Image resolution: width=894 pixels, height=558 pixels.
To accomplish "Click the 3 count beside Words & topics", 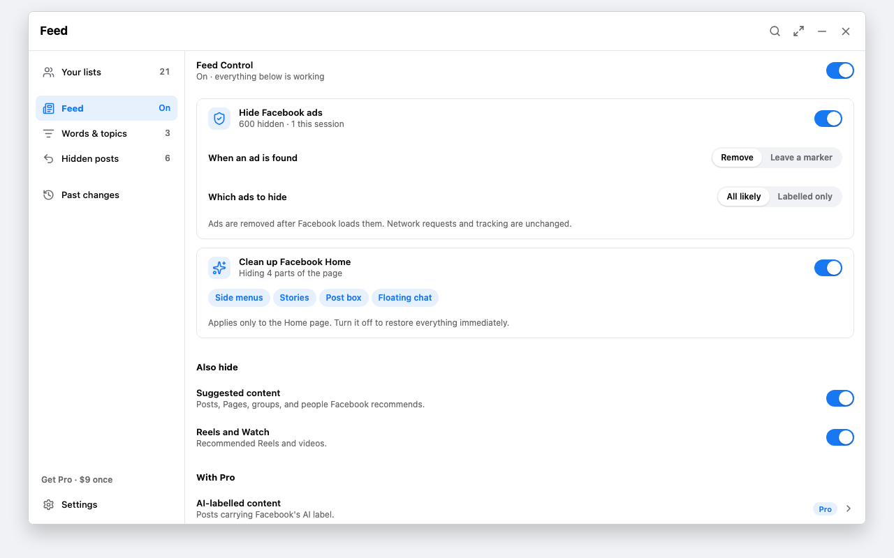I will point(168,133).
